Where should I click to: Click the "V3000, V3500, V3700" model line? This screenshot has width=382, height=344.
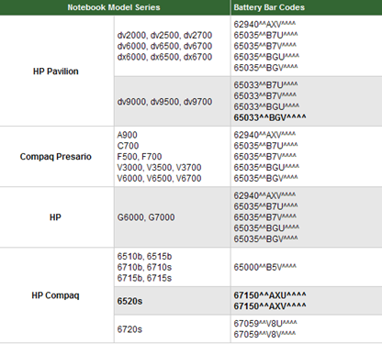pyautogui.click(x=159, y=168)
